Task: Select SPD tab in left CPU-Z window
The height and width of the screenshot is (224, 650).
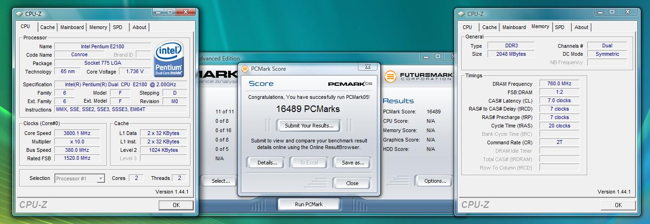Action: pos(118,27)
